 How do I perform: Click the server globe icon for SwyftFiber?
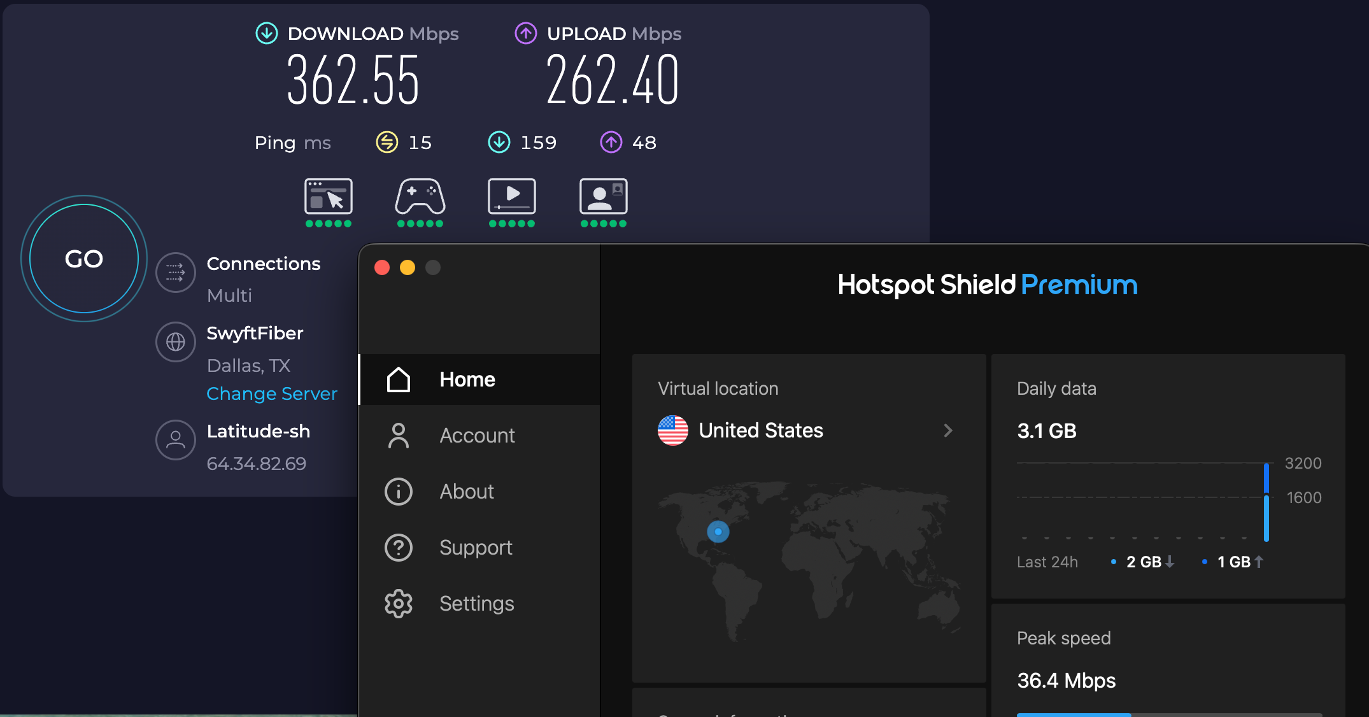pyautogui.click(x=175, y=342)
